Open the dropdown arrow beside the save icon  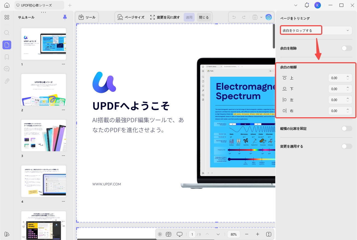(261, 17)
